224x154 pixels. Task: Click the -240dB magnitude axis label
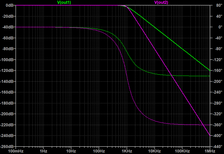click(x=7, y=136)
